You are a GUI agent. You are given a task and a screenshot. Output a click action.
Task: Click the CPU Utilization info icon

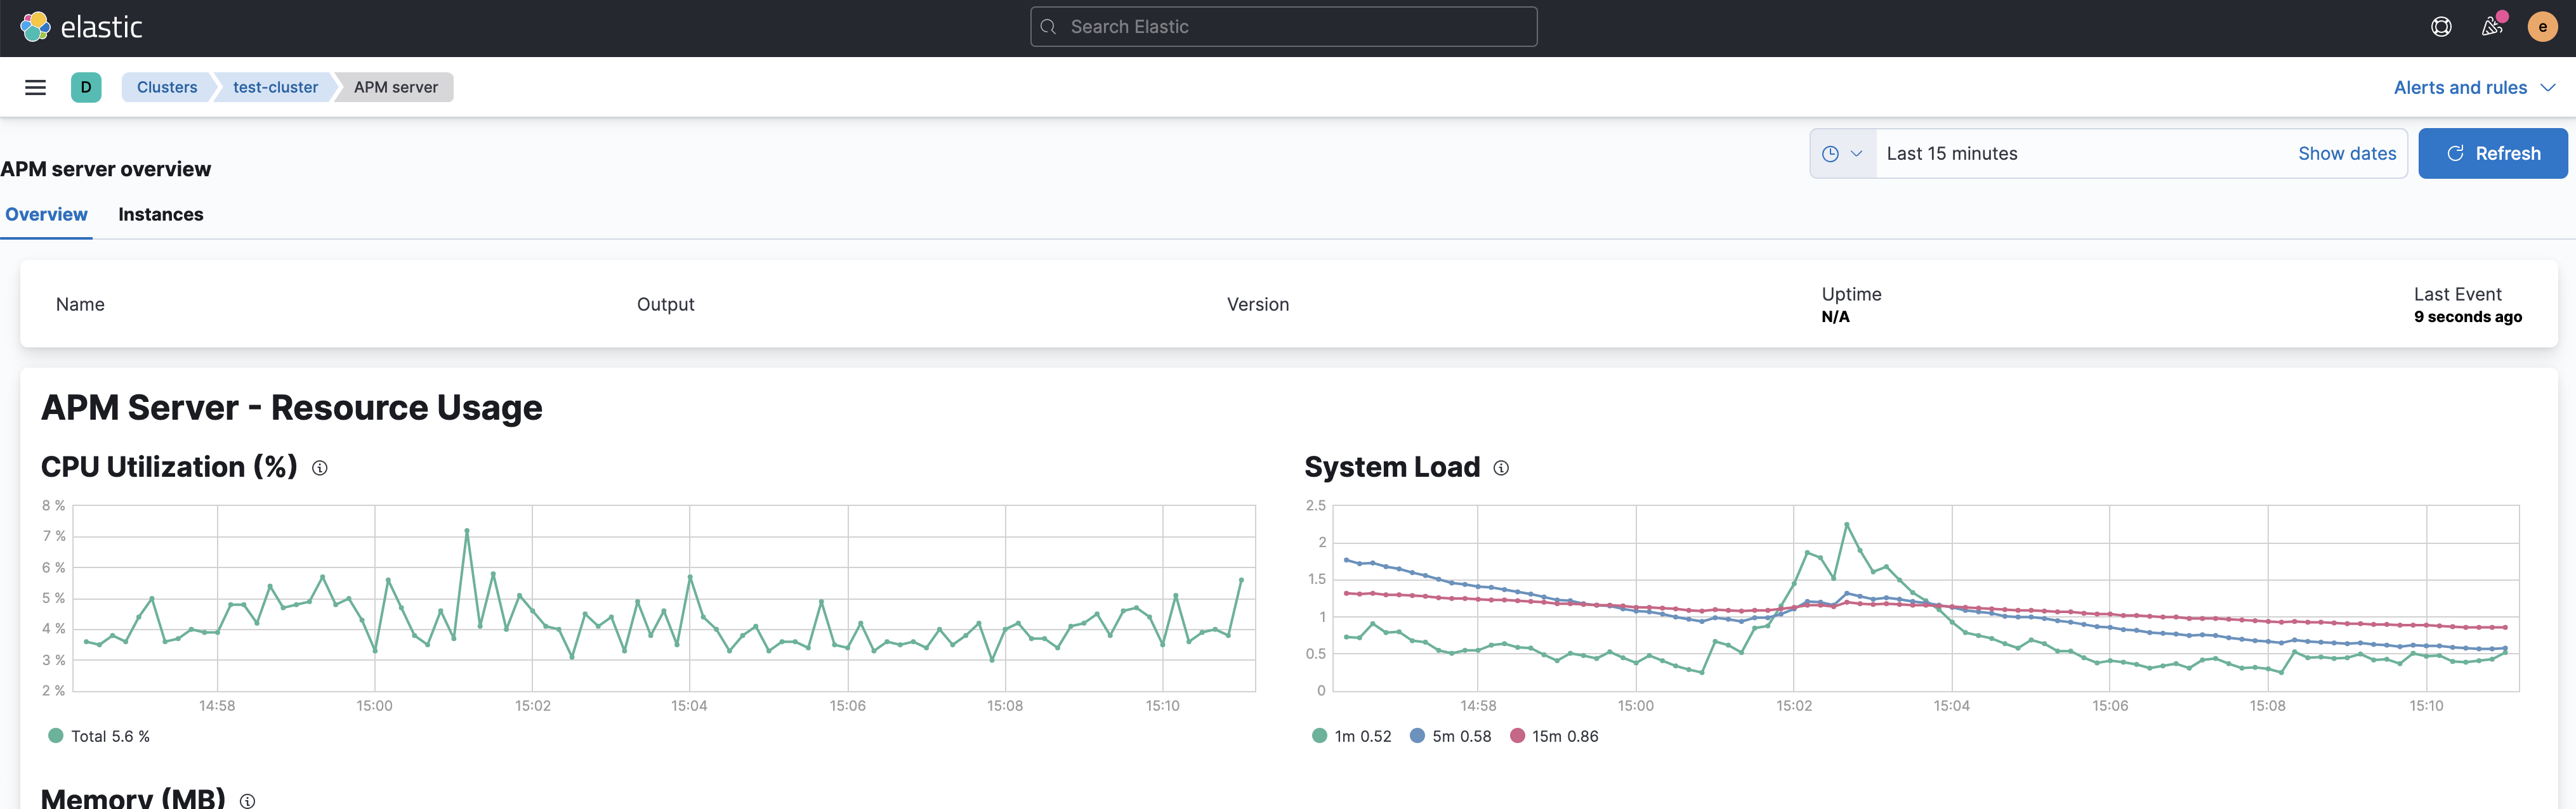320,467
